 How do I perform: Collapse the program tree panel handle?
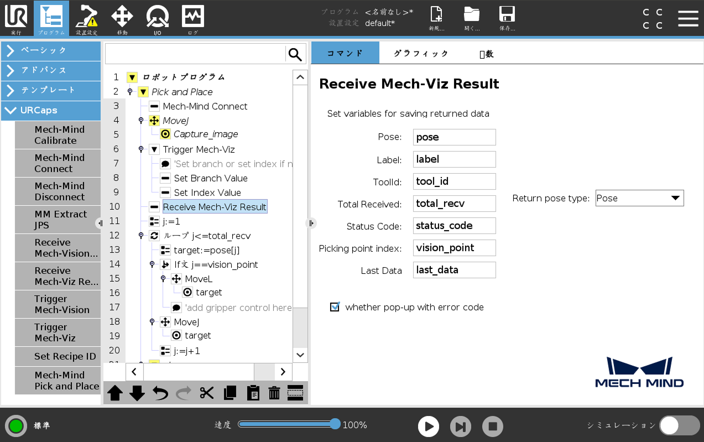(311, 223)
